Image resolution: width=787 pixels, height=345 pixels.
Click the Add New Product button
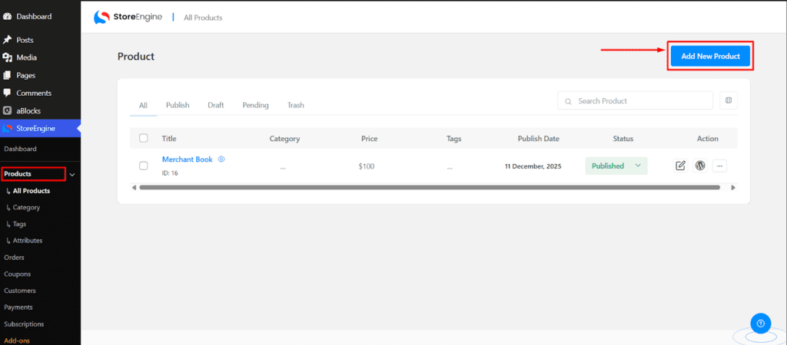710,56
